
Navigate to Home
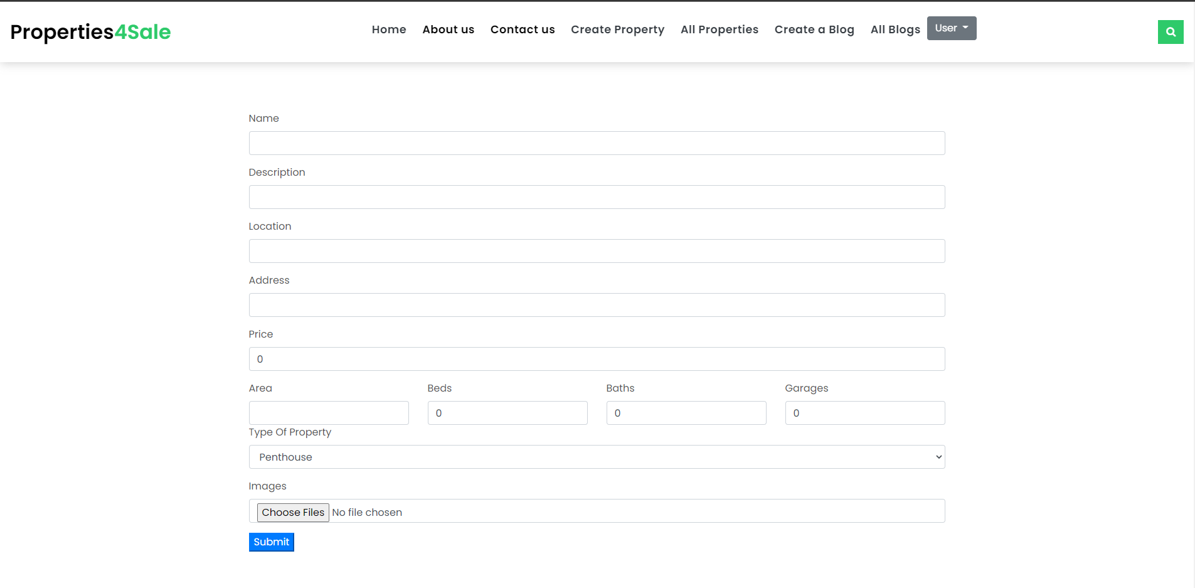[389, 29]
